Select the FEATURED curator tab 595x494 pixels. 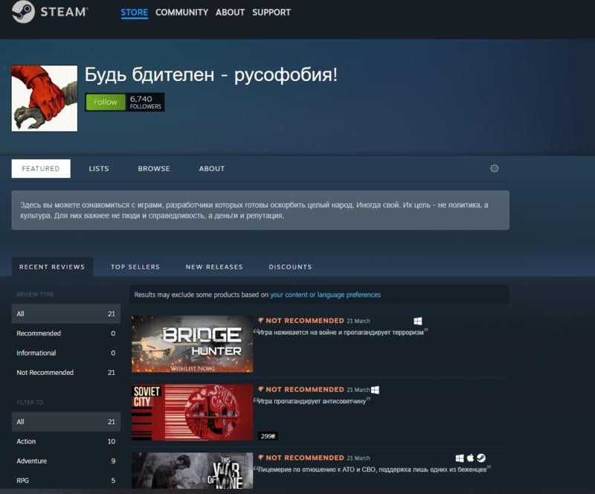click(x=41, y=169)
